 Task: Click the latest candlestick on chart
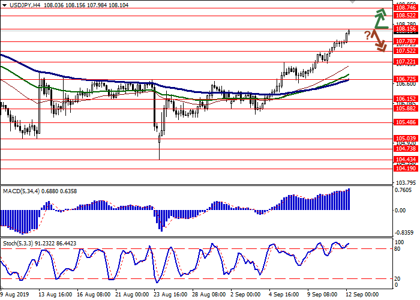pyautogui.click(x=349, y=32)
